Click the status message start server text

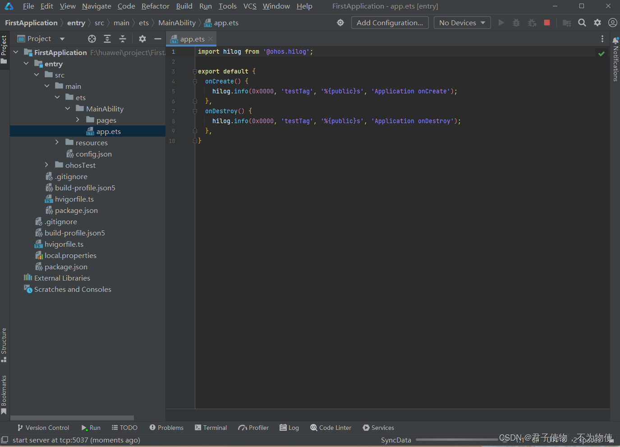click(76, 440)
